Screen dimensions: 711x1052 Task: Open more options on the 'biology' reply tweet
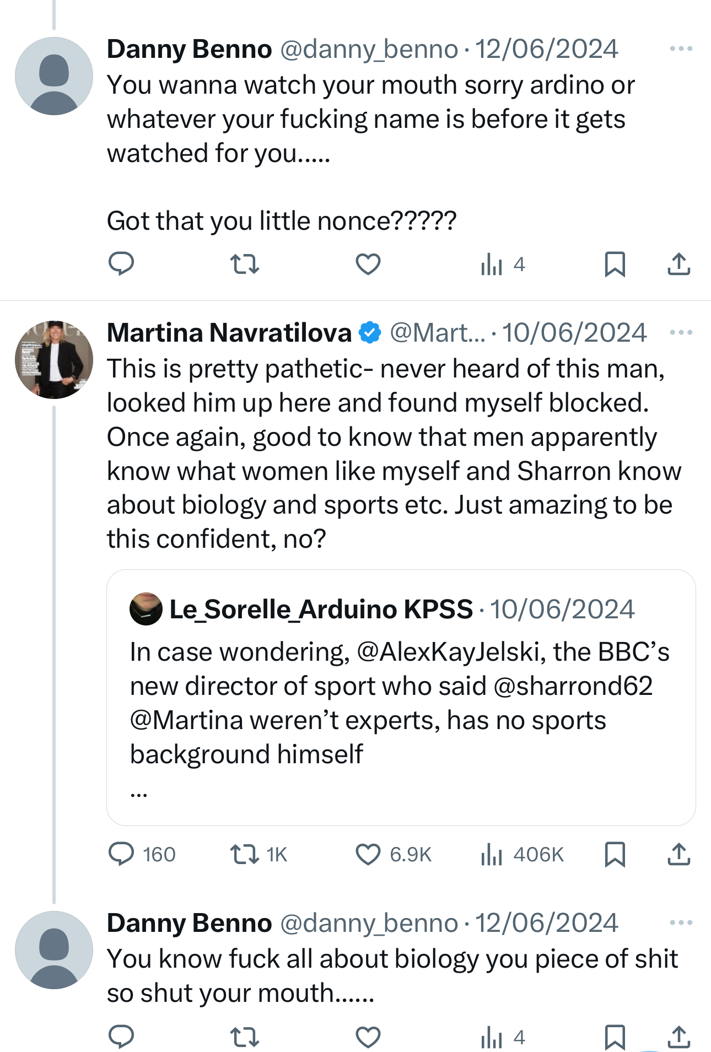click(681, 922)
